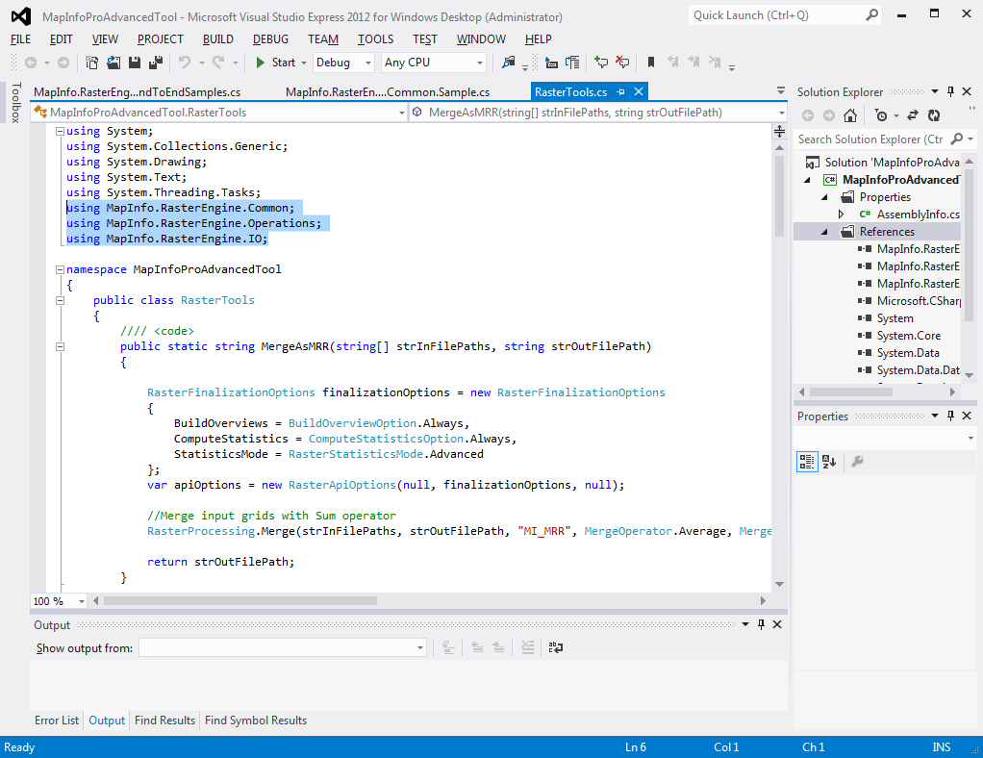Click the editor horizontal scrollbar thumb
Viewport: 983px width, 758px height.
(x=240, y=600)
